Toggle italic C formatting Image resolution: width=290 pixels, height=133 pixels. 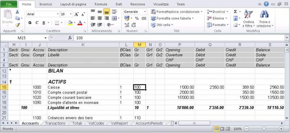[37, 23]
